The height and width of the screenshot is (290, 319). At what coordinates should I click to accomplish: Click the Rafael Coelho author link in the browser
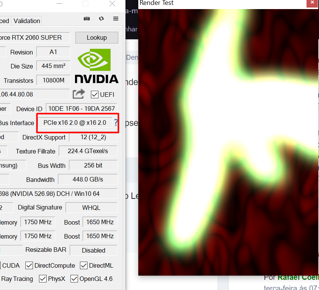(x=298, y=278)
